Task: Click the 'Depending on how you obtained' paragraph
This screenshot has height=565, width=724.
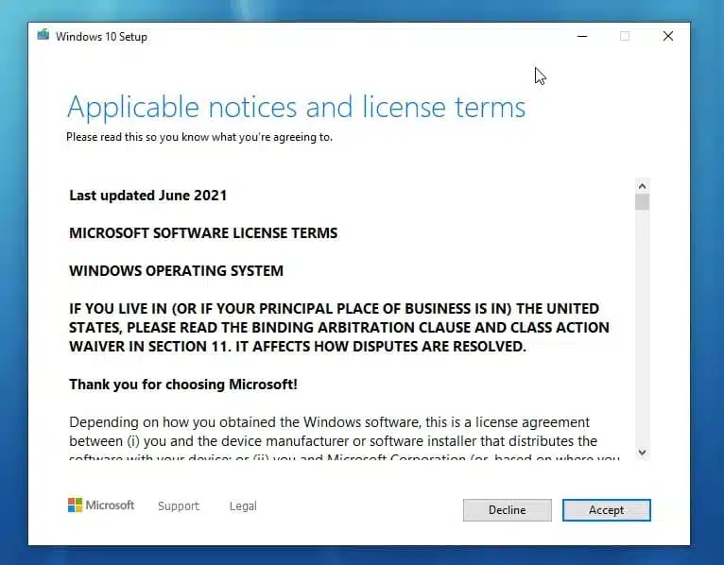Action: 344,440
